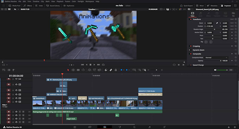Click the timeline view options icon
239x129 pixels.
(x=4, y=70)
